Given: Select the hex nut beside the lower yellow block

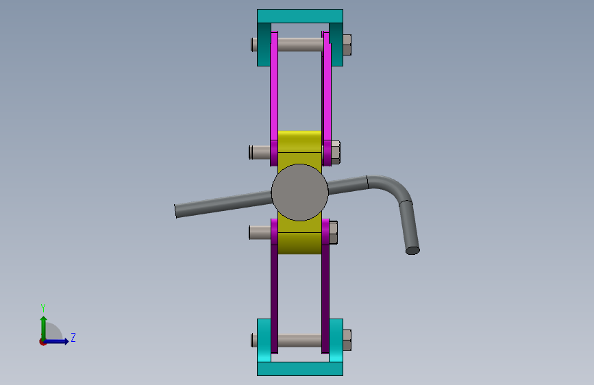Looking at the screenshot, I should tap(334, 233).
